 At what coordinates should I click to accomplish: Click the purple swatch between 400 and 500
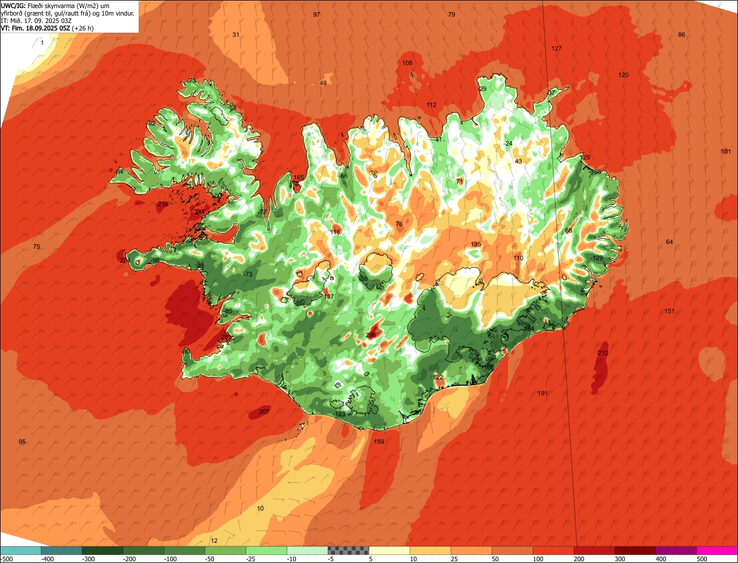coord(676,550)
